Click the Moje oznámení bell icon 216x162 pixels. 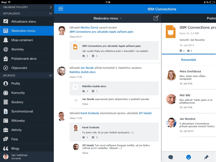(x=6, y=40)
